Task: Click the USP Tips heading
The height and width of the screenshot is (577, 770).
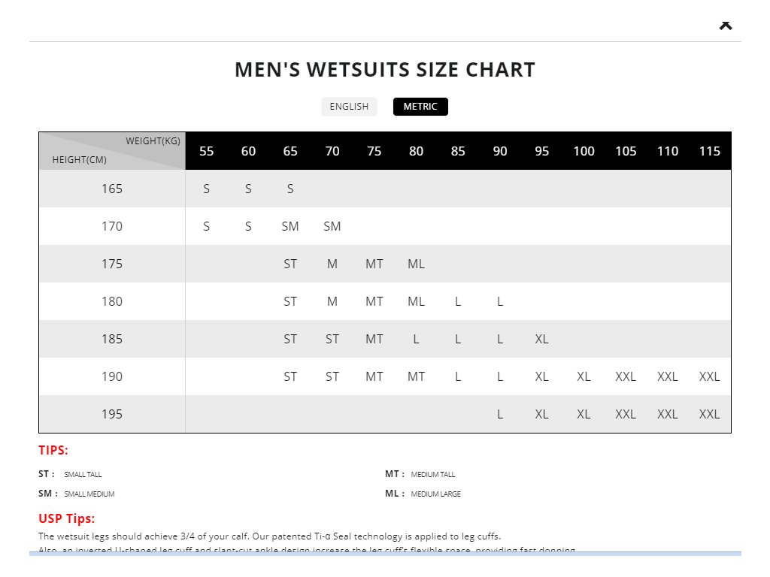Action: (x=66, y=518)
